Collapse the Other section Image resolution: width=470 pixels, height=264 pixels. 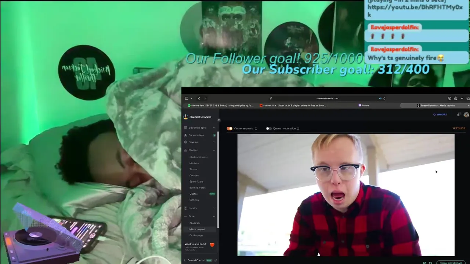[200, 216]
